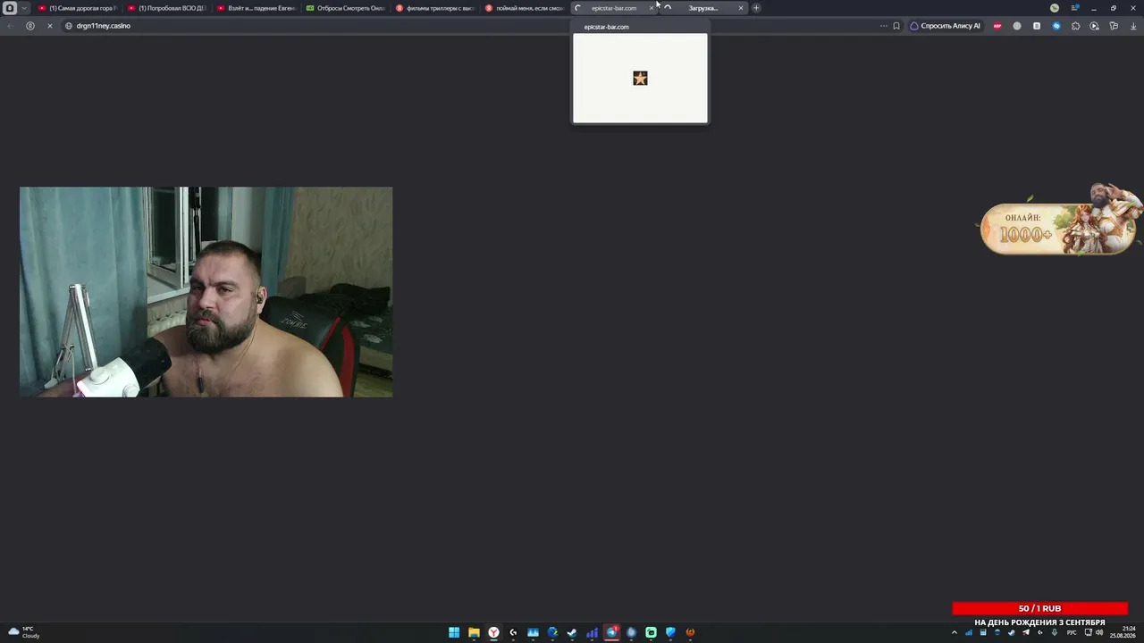The image size is (1144, 643).
Task: Click the '50 / 1 RUB' donation goal bar
Action: coord(1039,608)
